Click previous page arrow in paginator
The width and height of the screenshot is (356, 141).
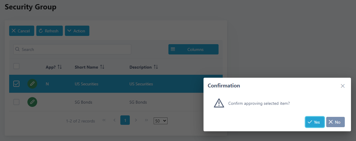(114, 120)
